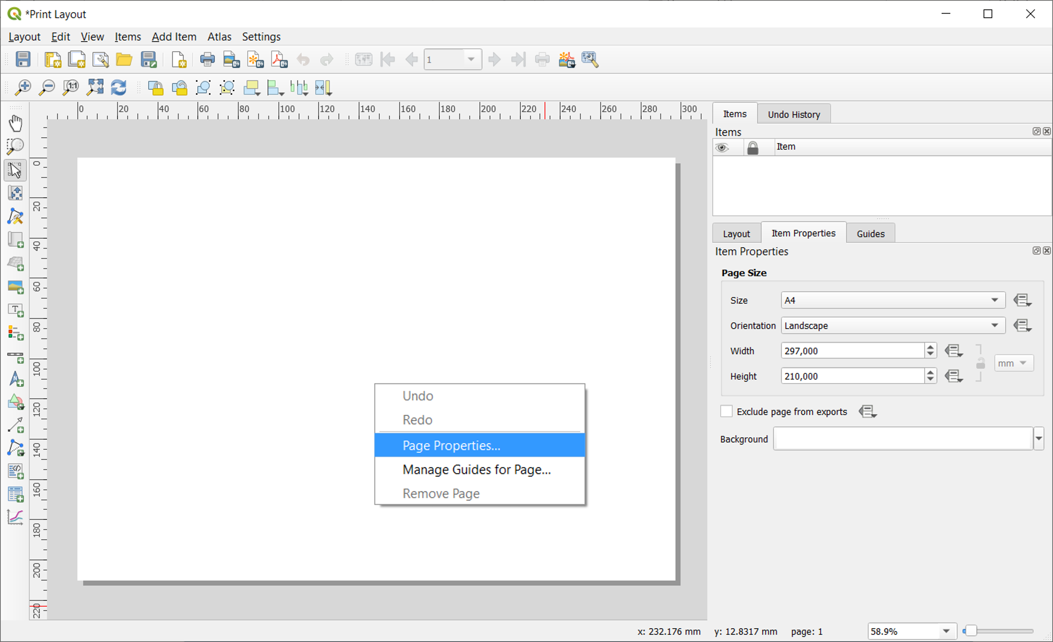The width and height of the screenshot is (1053, 642).
Task: Open the Orientation dropdown showing Landscape
Action: click(x=893, y=326)
